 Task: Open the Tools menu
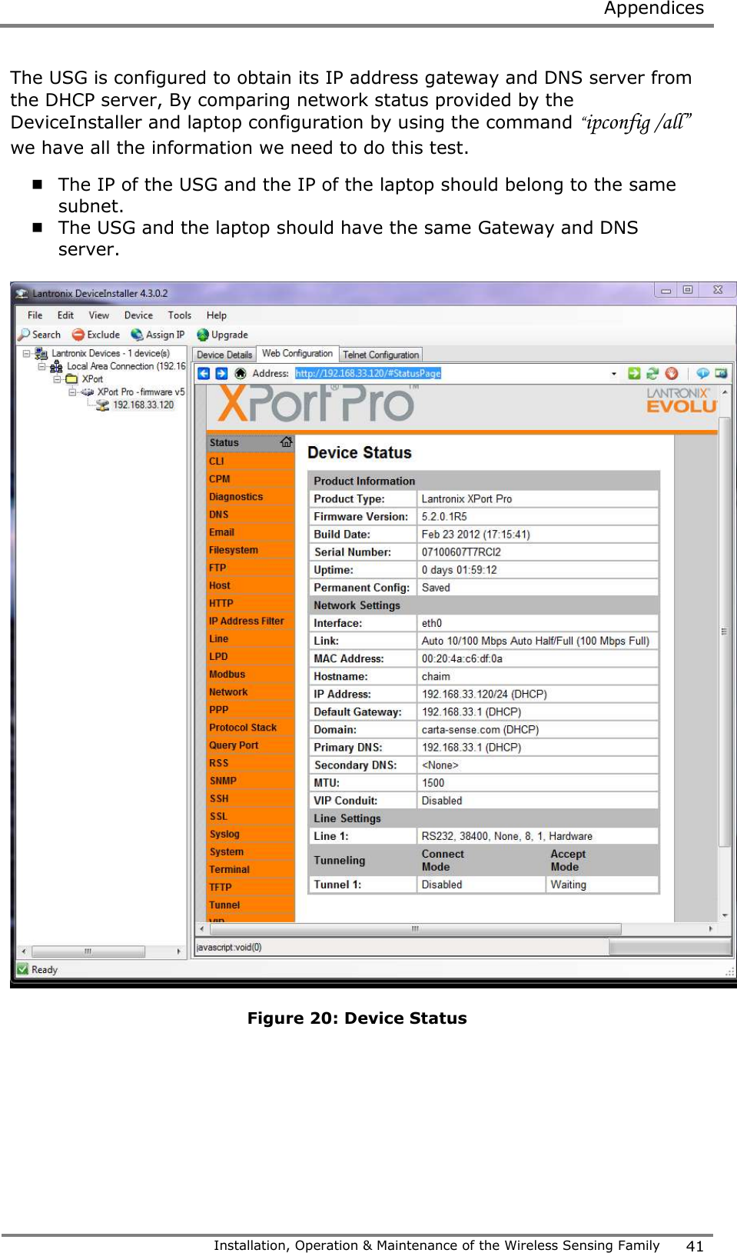coord(180,315)
